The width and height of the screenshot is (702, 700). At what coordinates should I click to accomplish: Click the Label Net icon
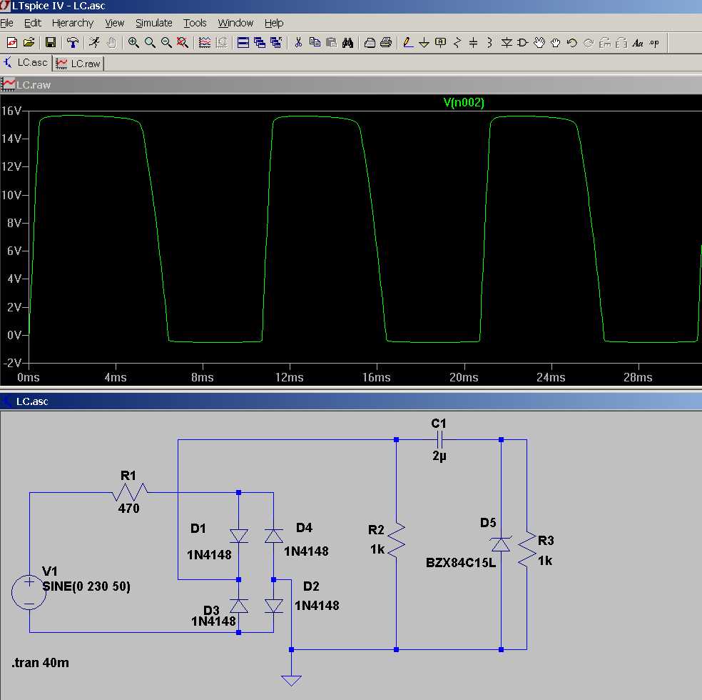pos(441,43)
